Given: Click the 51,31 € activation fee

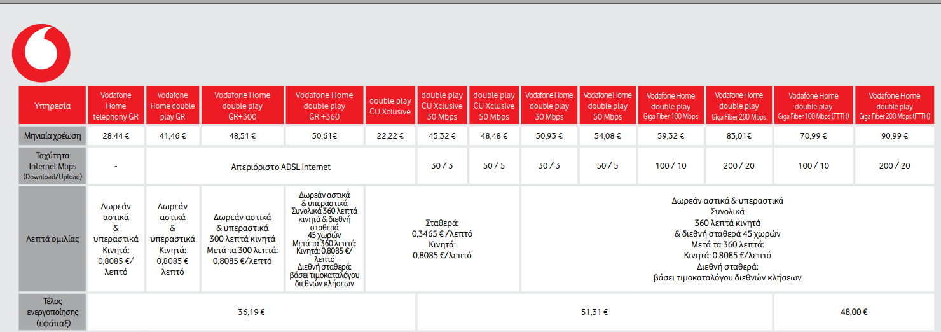Looking at the screenshot, I should point(594,312).
